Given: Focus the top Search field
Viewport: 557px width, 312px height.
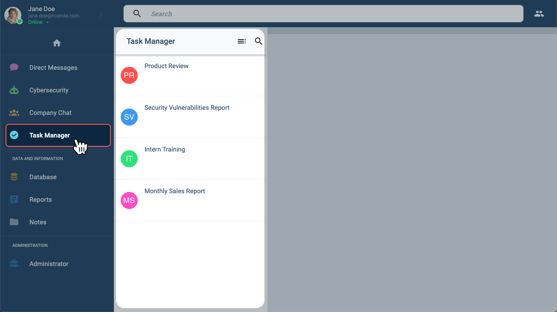Looking at the screenshot, I should pyautogui.click(x=323, y=14).
